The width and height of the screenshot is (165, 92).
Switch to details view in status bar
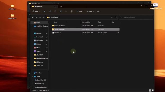150,90
